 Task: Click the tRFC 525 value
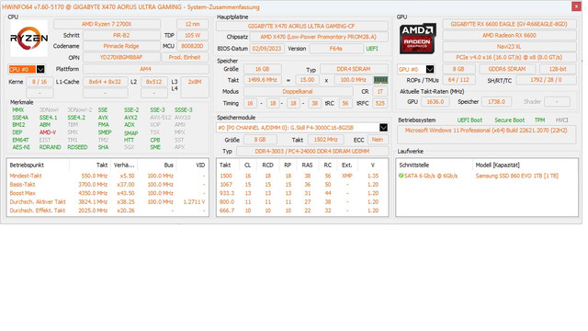tap(379, 103)
